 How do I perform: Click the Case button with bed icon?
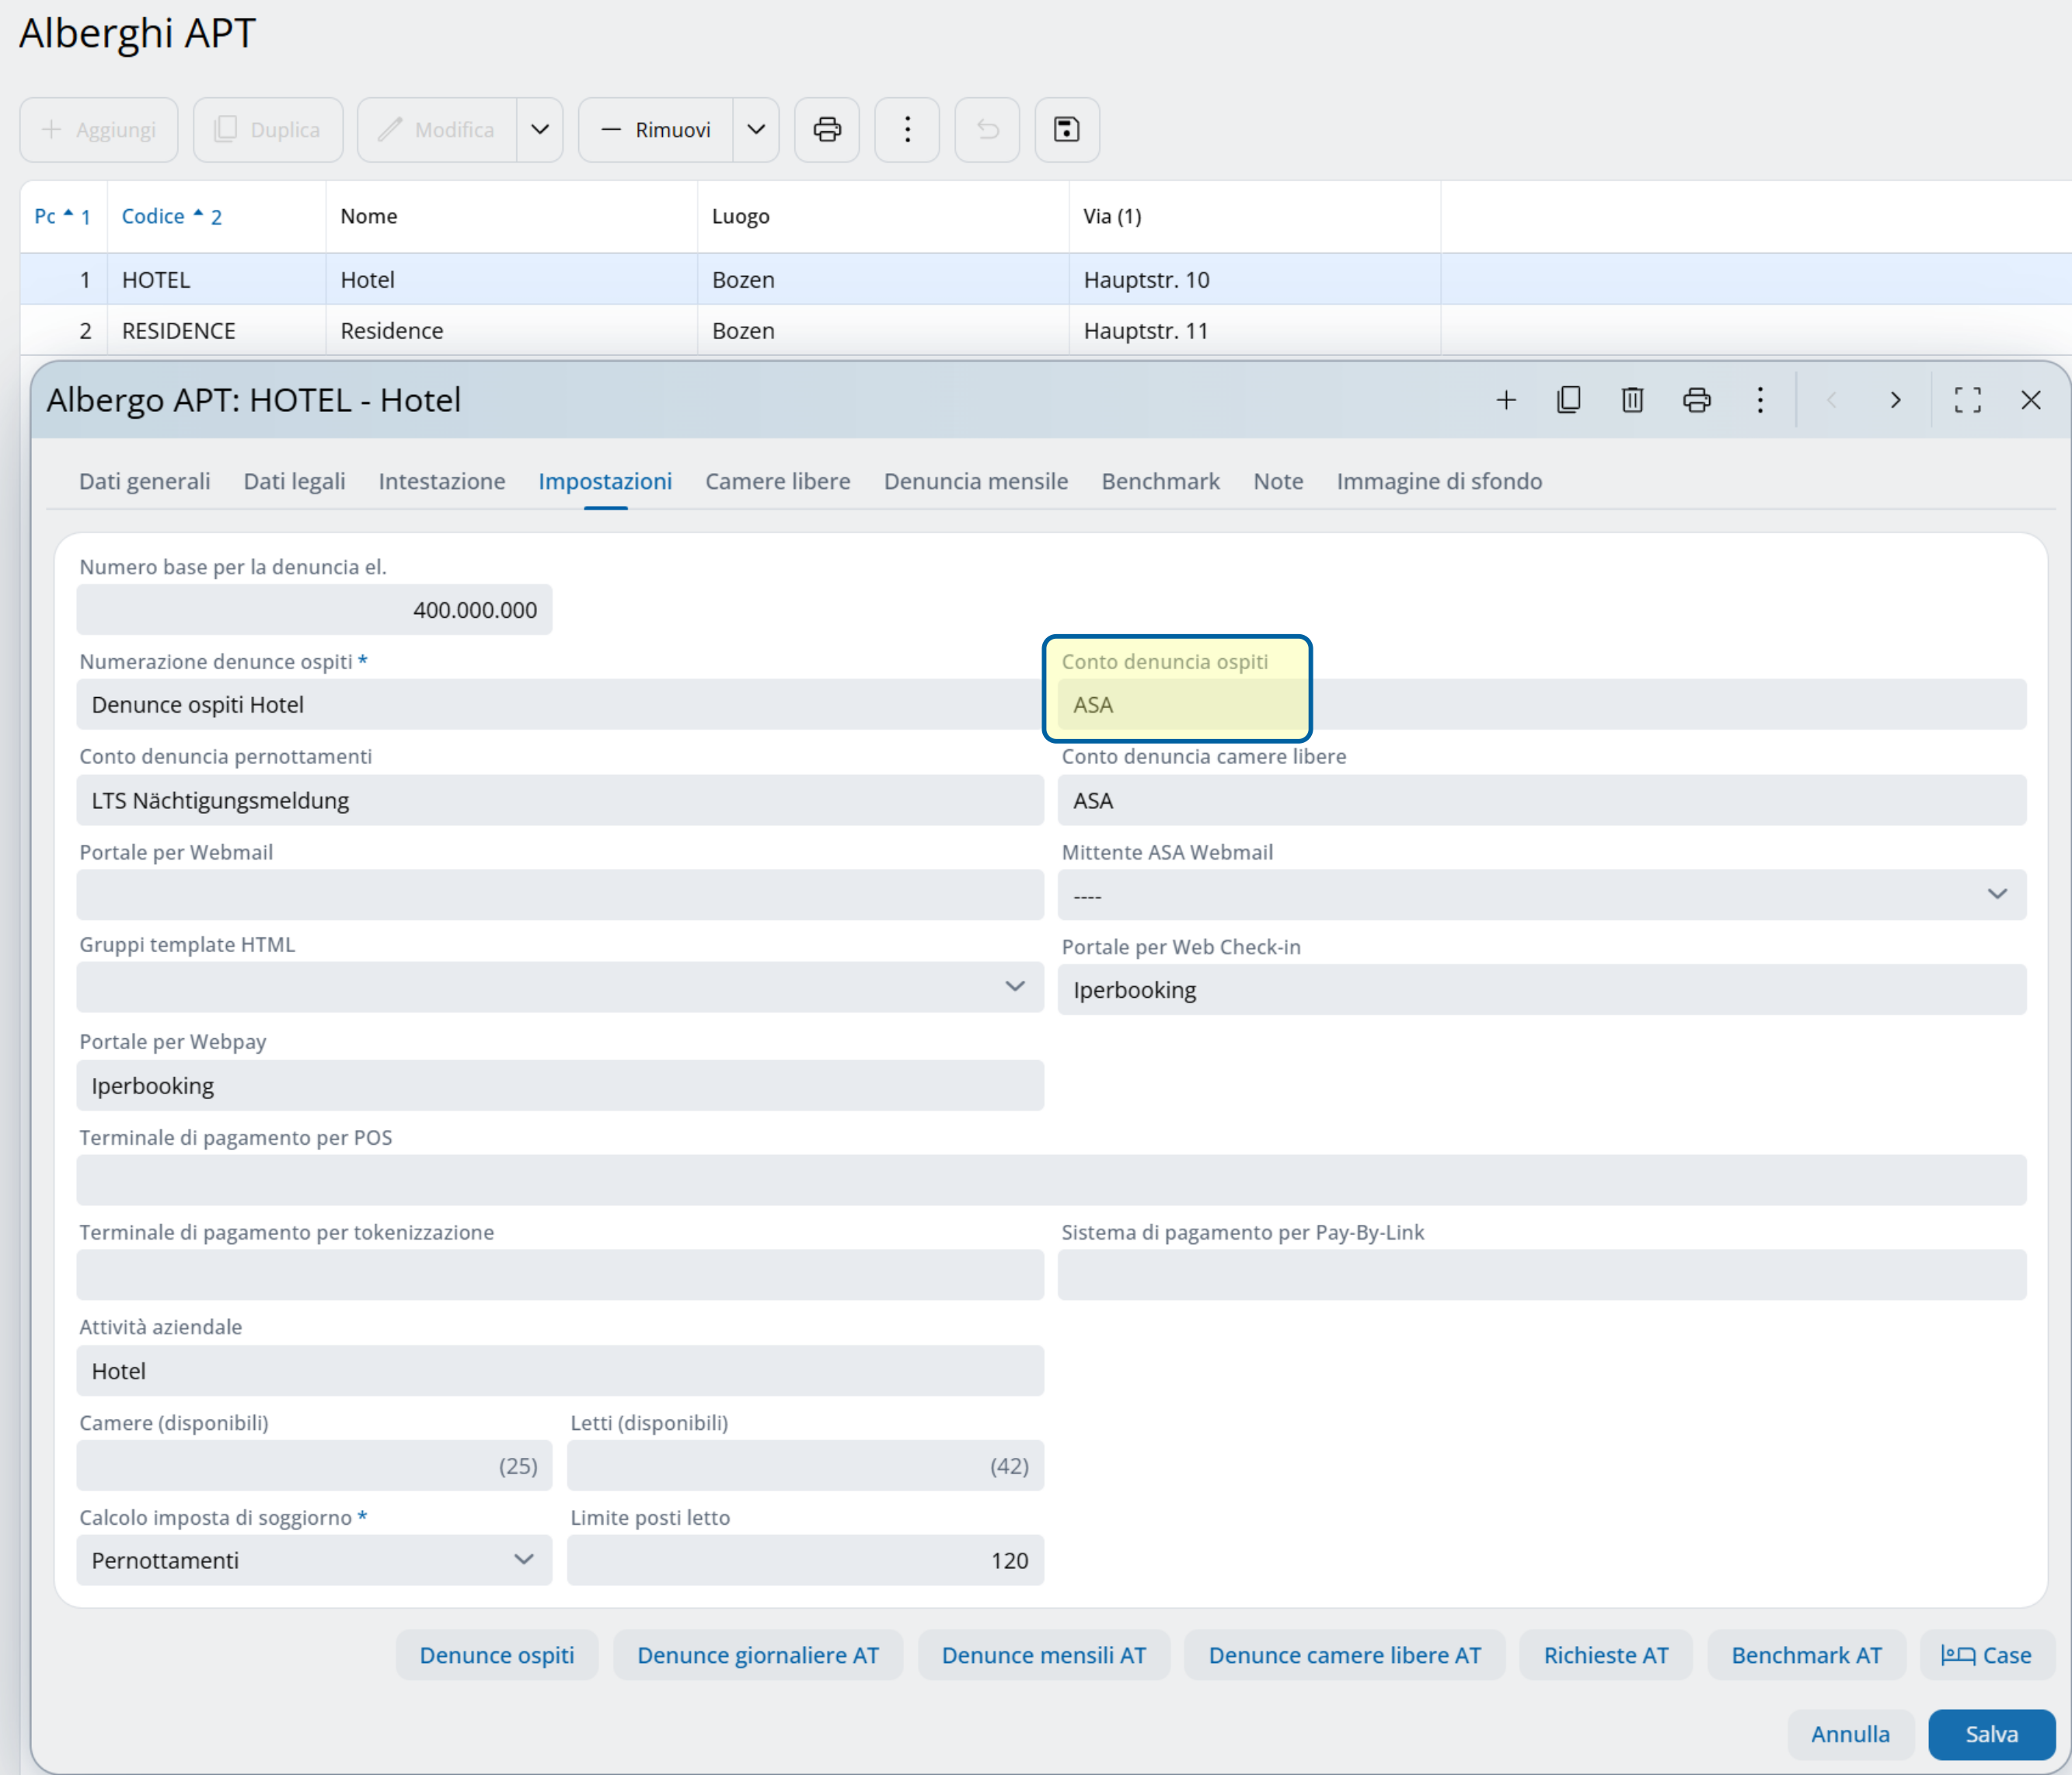click(x=1987, y=1655)
